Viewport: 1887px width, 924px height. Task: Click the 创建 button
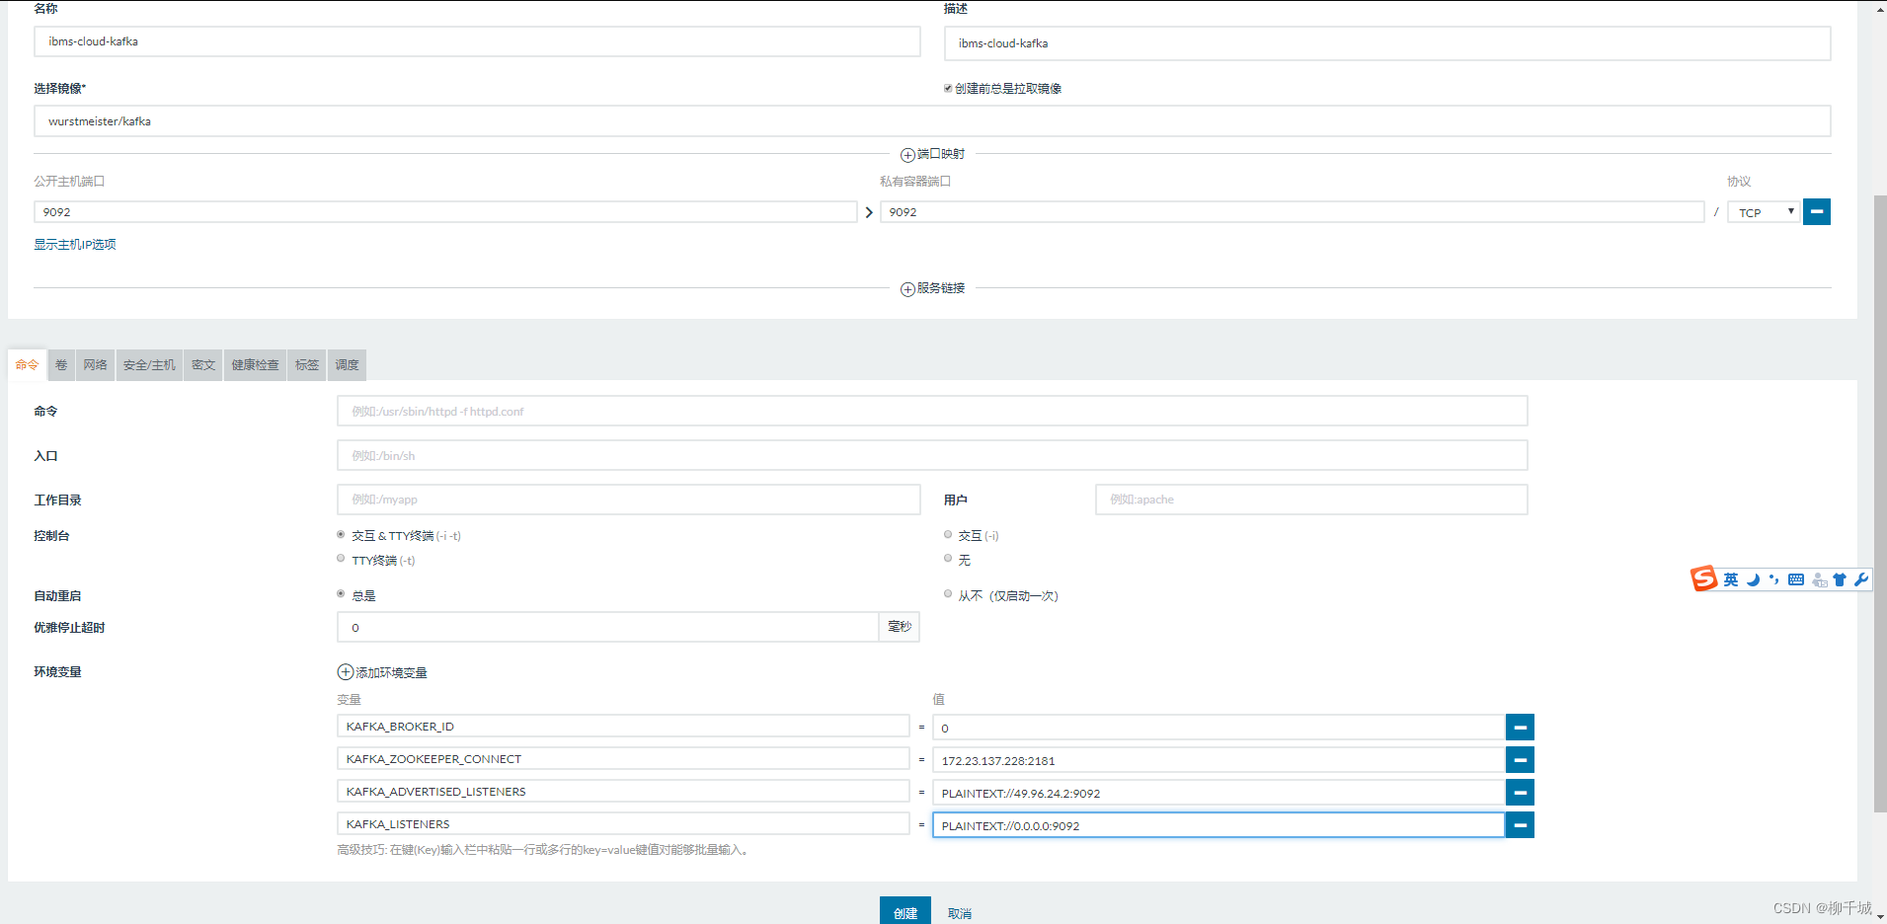coord(905,911)
